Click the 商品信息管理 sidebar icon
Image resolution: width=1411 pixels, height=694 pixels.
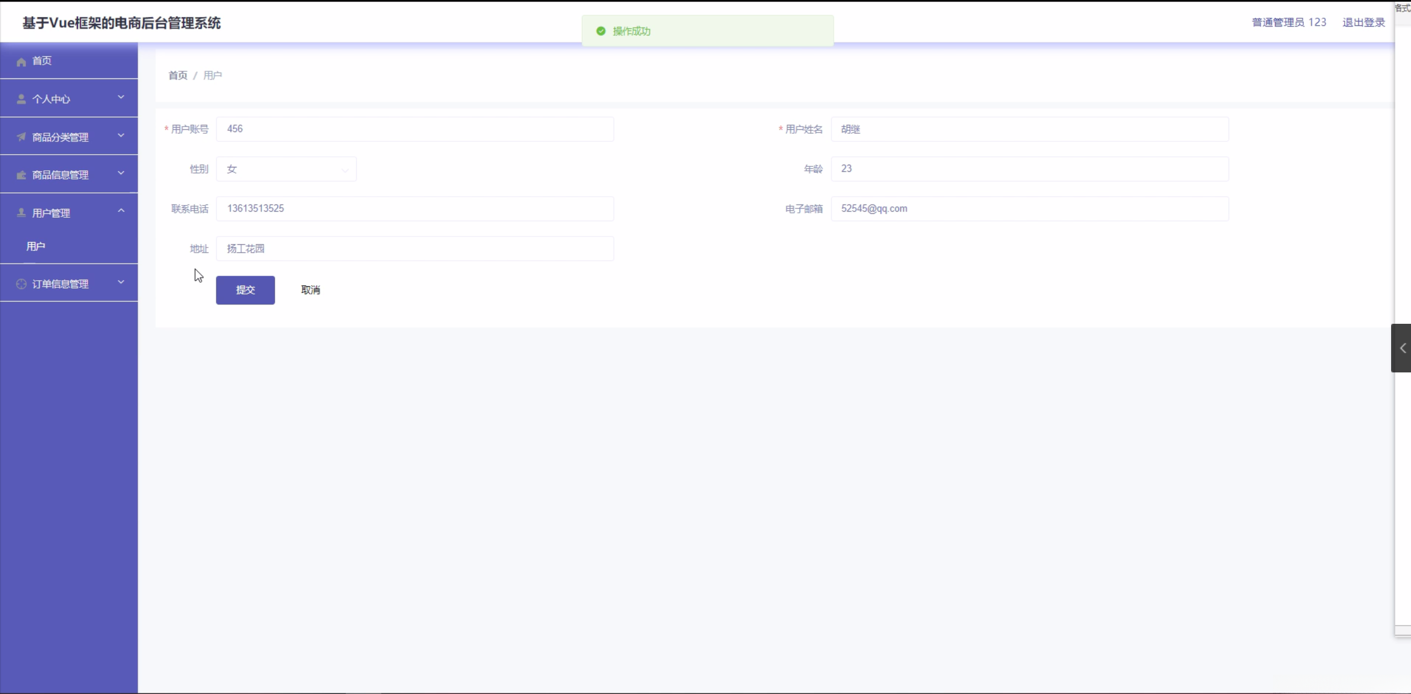click(20, 174)
